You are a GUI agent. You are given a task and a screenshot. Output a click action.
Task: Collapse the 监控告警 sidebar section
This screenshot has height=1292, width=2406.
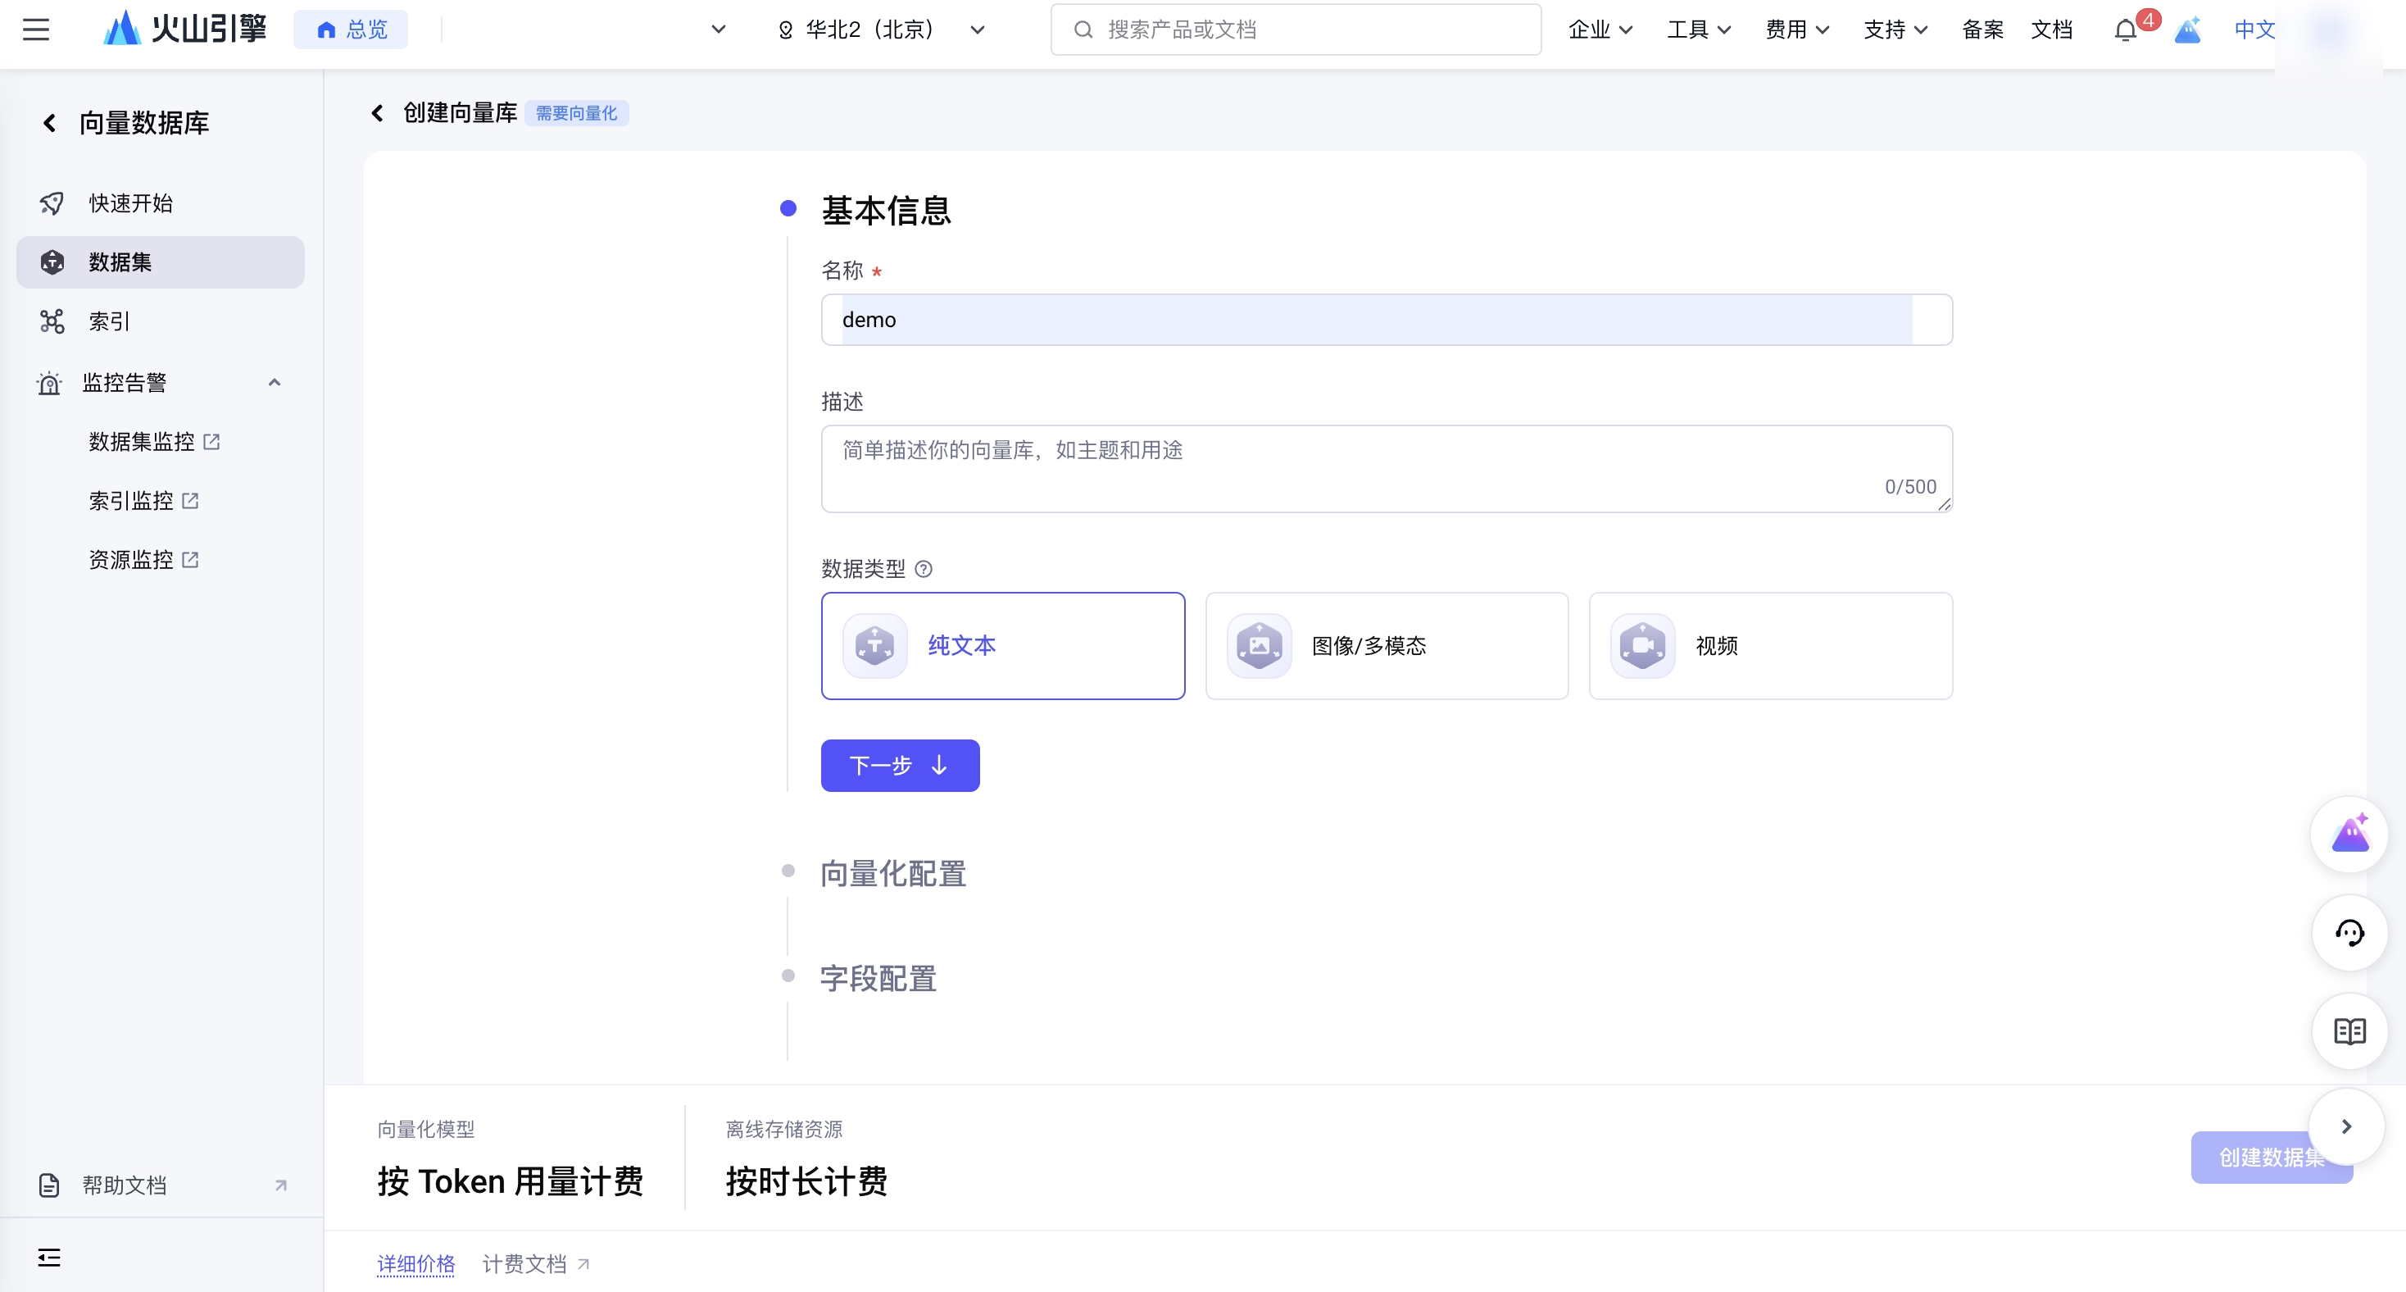(x=274, y=382)
